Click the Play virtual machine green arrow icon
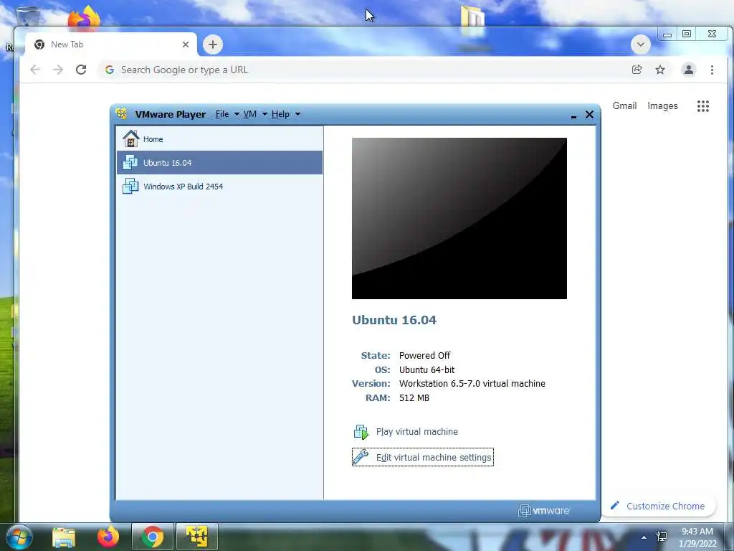 (x=361, y=431)
